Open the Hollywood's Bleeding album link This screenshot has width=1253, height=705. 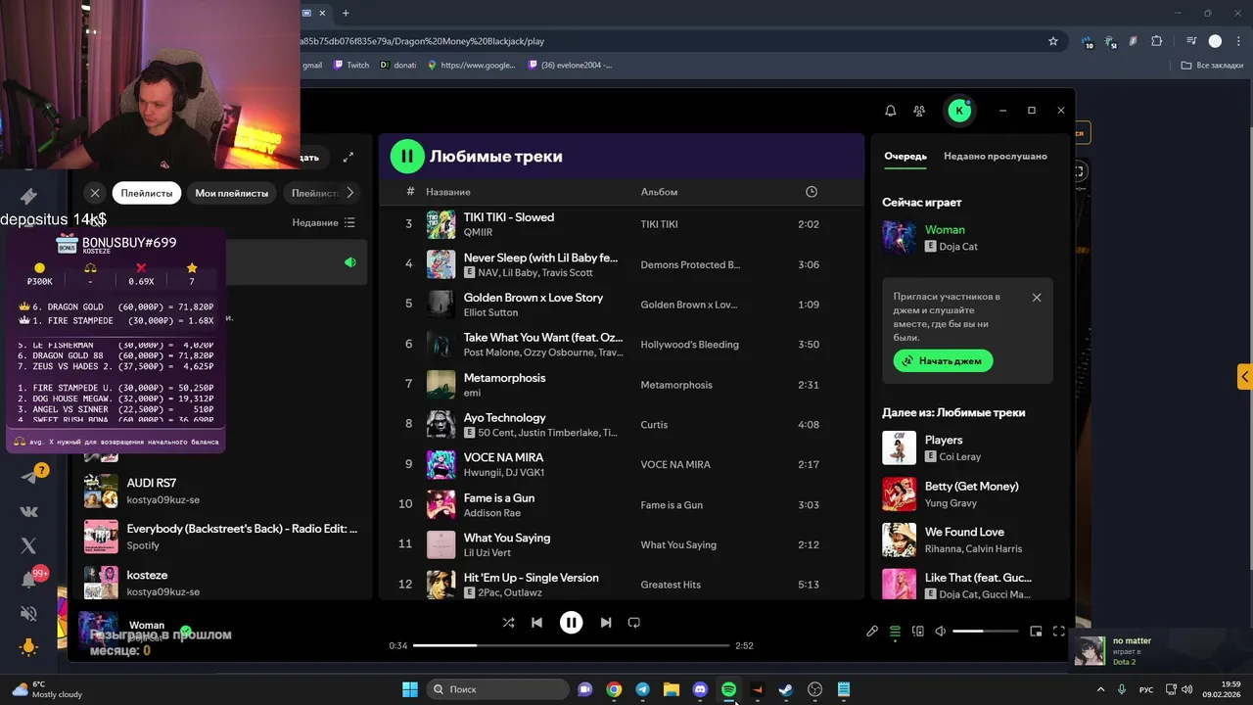coord(689,345)
